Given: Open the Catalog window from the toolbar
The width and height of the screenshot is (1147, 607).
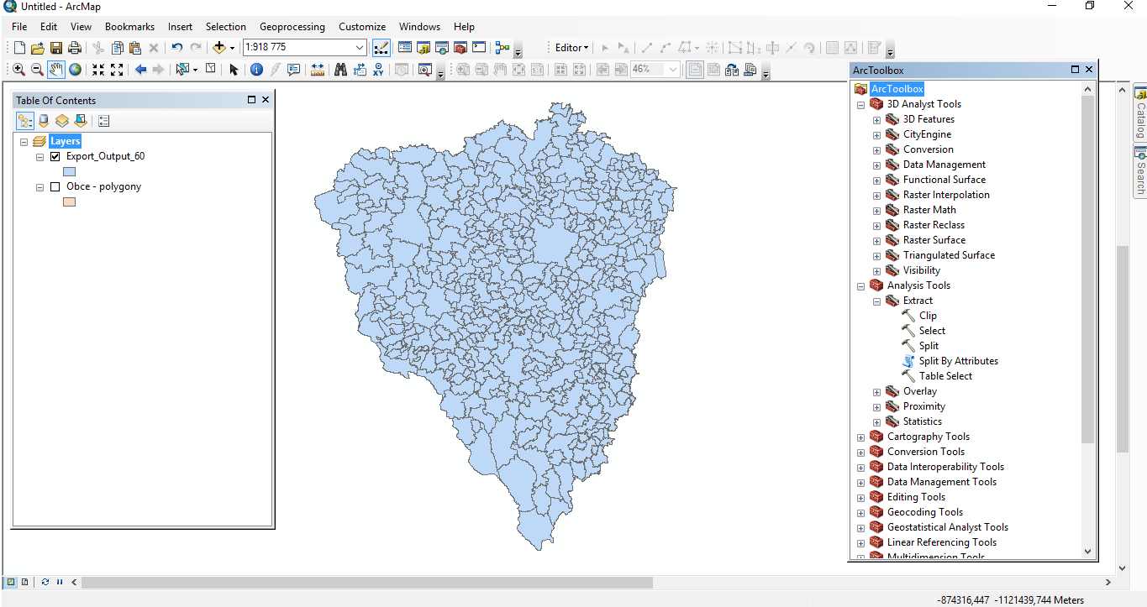Looking at the screenshot, I should point(423,48).
